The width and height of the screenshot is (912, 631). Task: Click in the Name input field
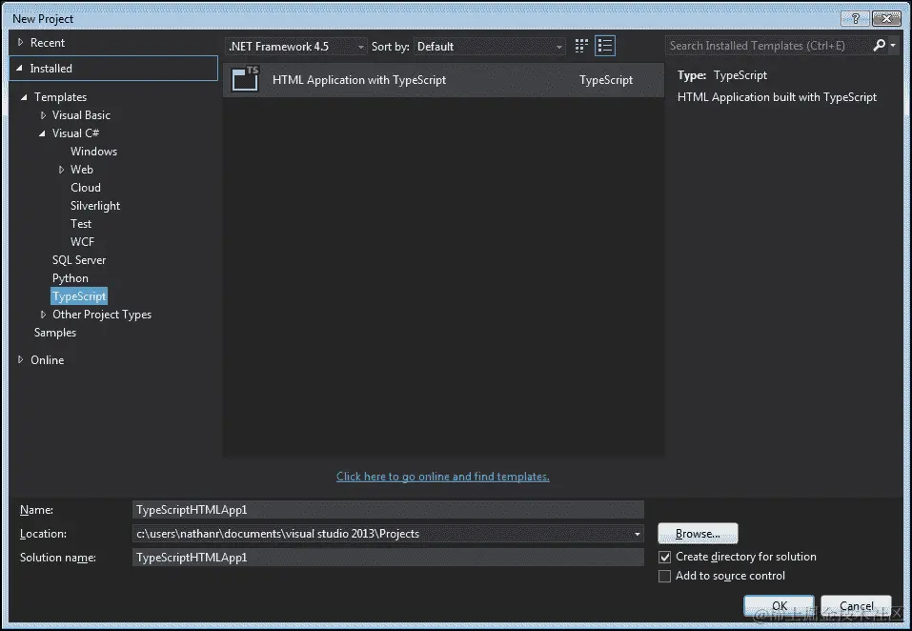(x=381, y=509)
